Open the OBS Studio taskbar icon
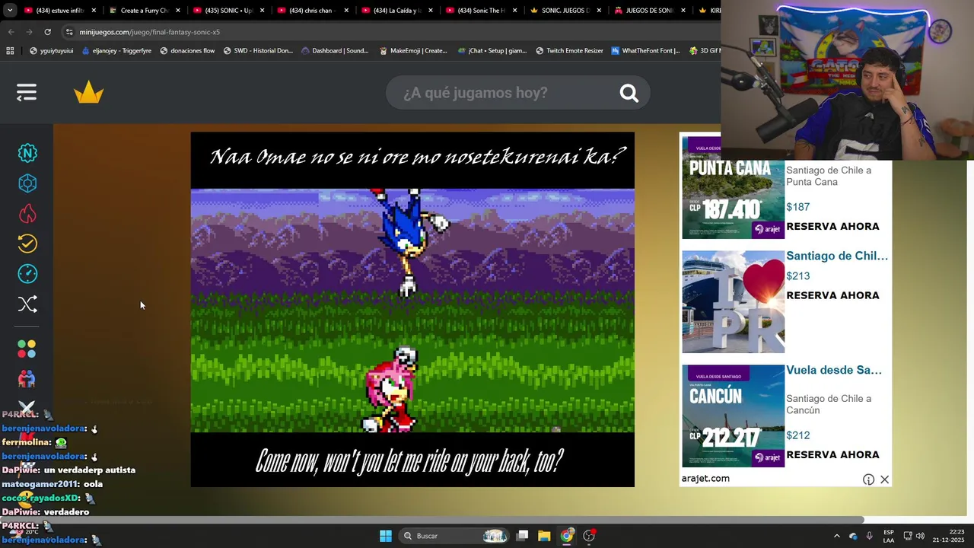974x548 pixels. click(x=589, y=536)
